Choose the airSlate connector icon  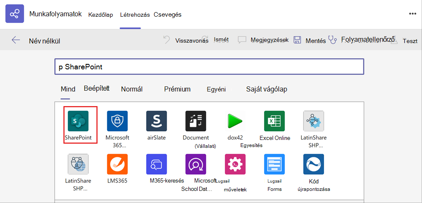tap(157, 121)
